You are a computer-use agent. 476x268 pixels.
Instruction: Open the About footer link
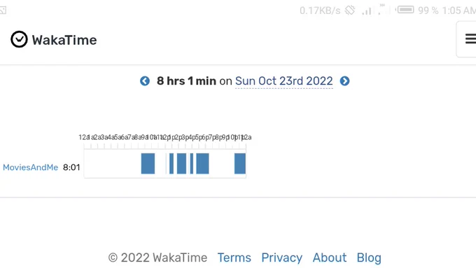(330, 258)
